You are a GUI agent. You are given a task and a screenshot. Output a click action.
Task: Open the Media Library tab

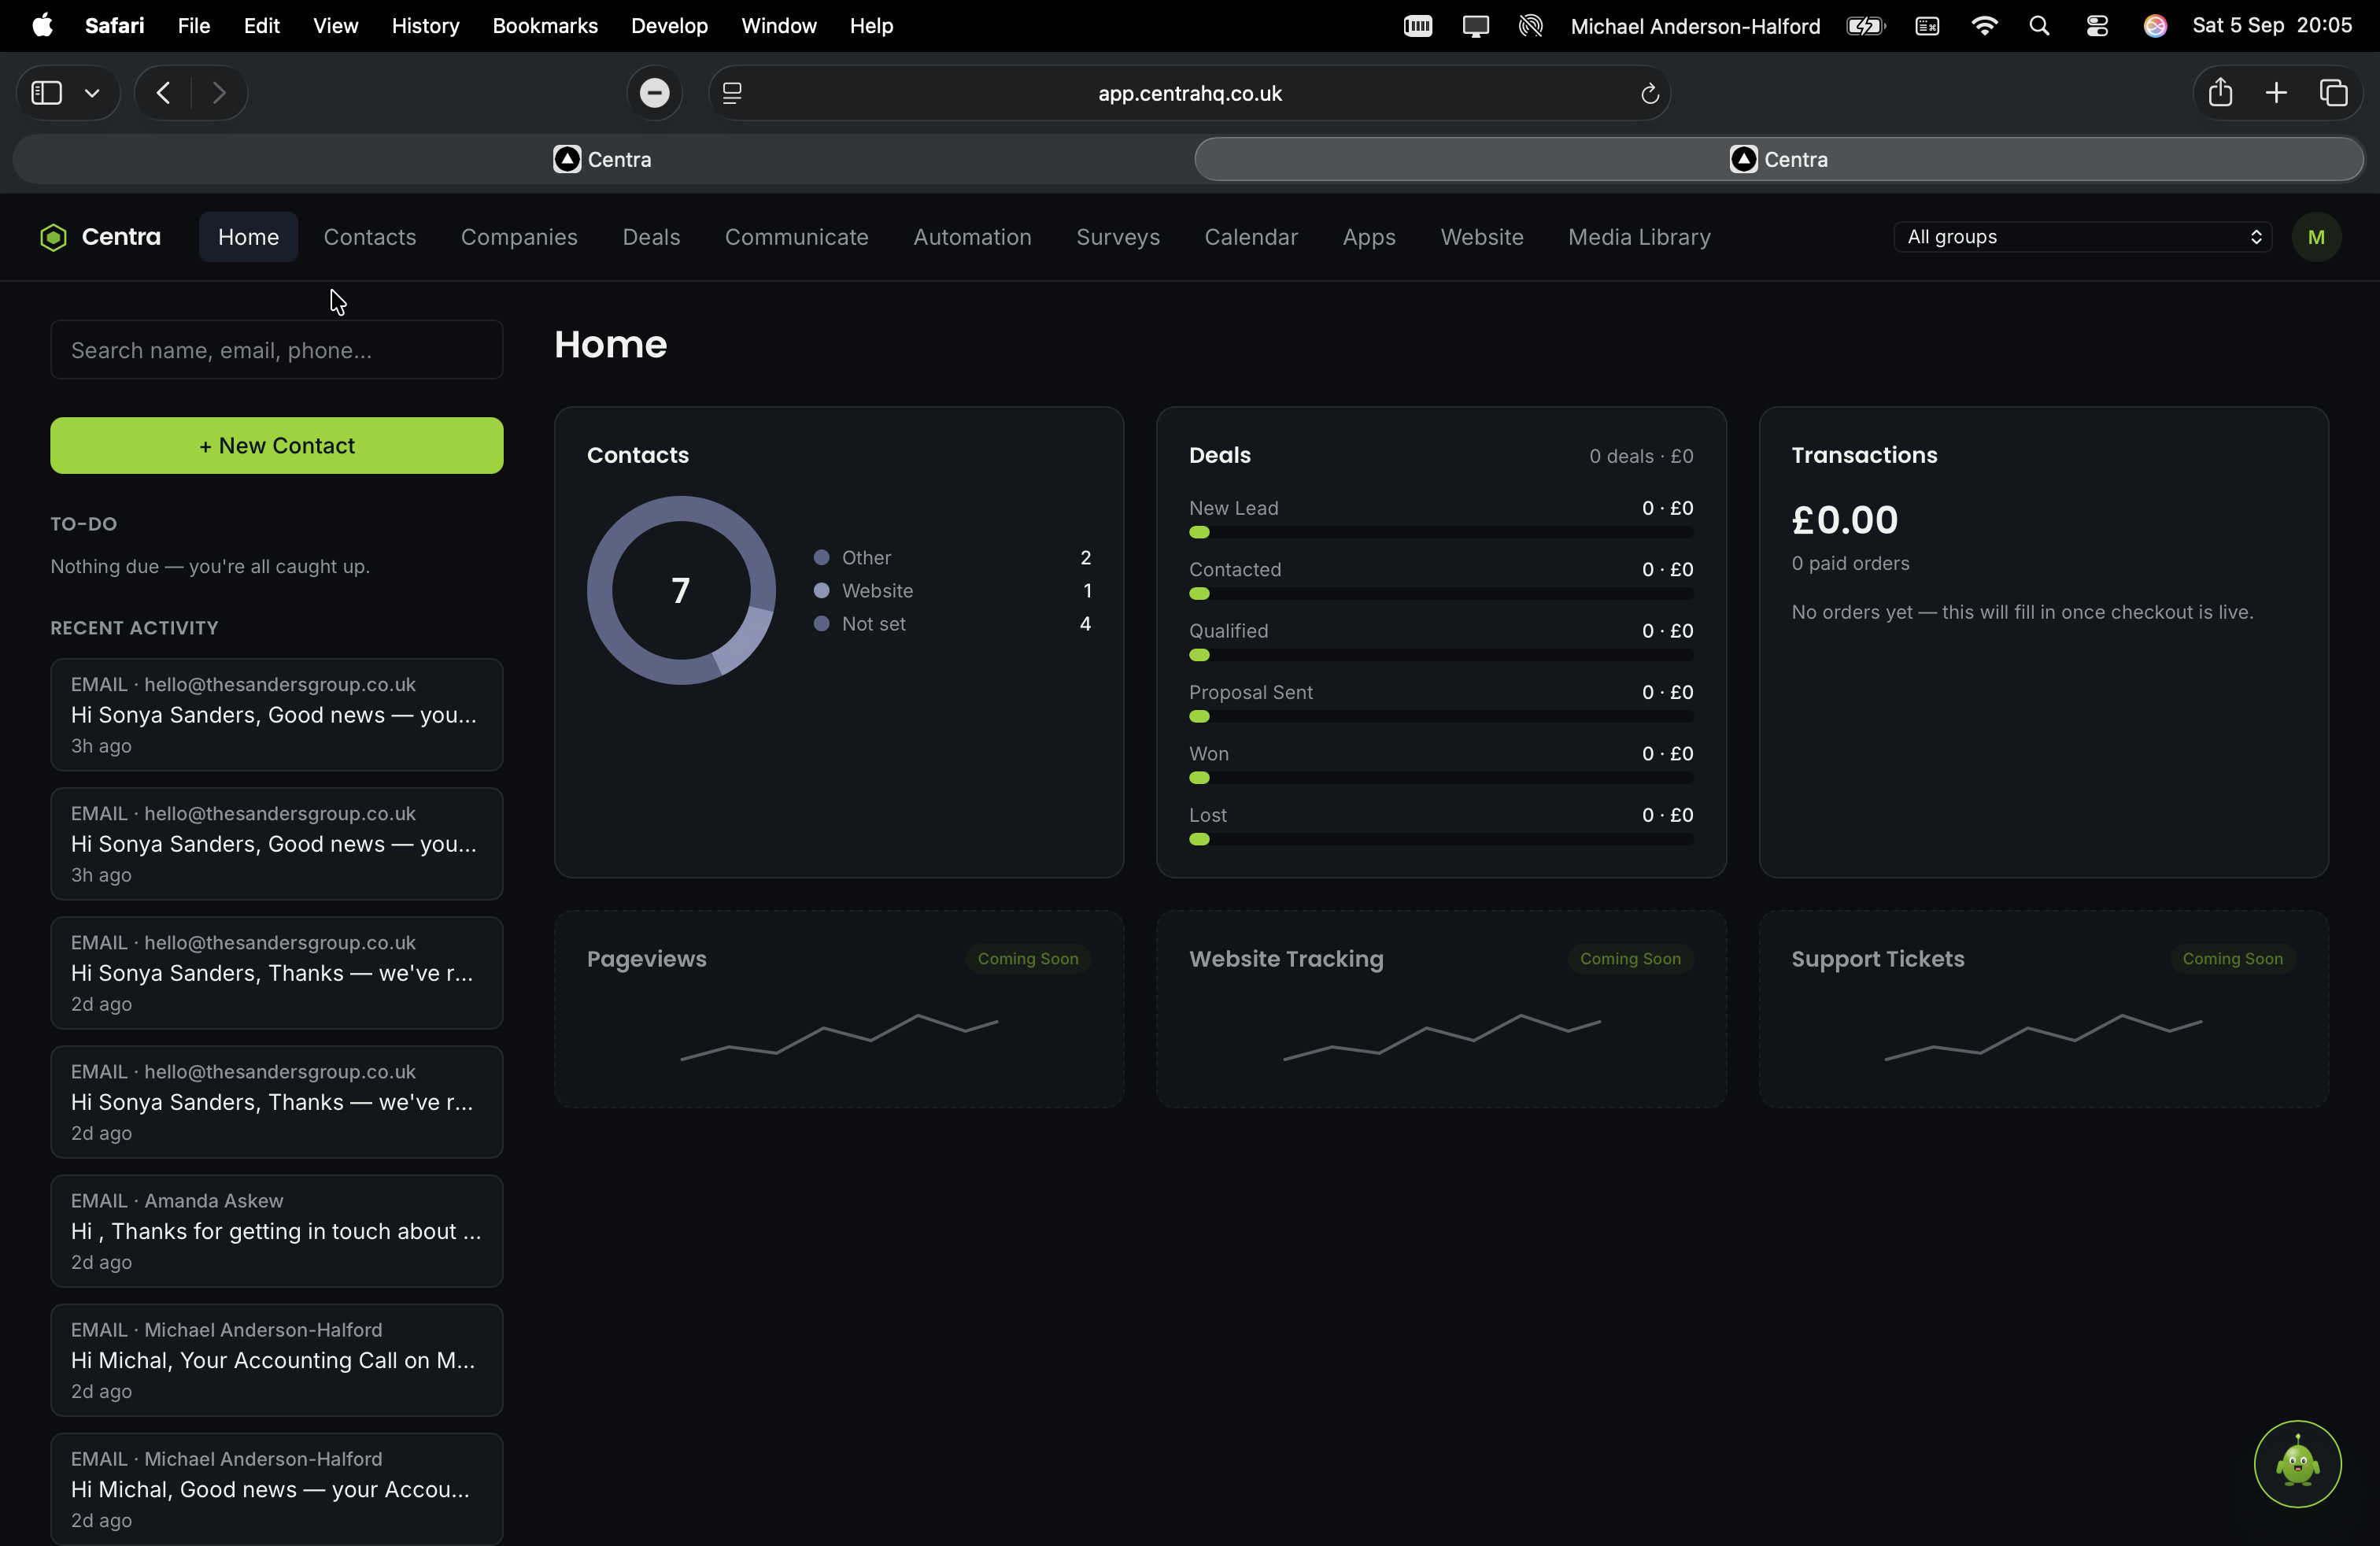coord(1639,237)
